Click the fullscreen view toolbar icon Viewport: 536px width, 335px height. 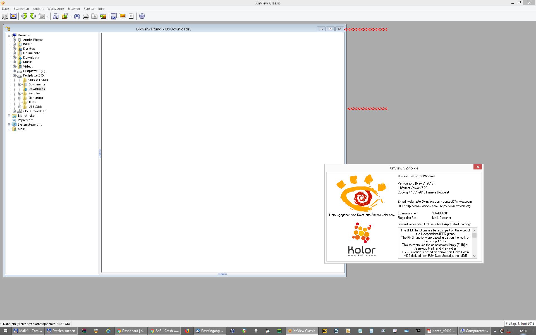tap(13, 16)
